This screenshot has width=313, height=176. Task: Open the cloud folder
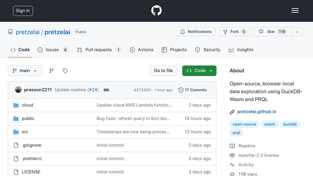click(x=27, y=105)
